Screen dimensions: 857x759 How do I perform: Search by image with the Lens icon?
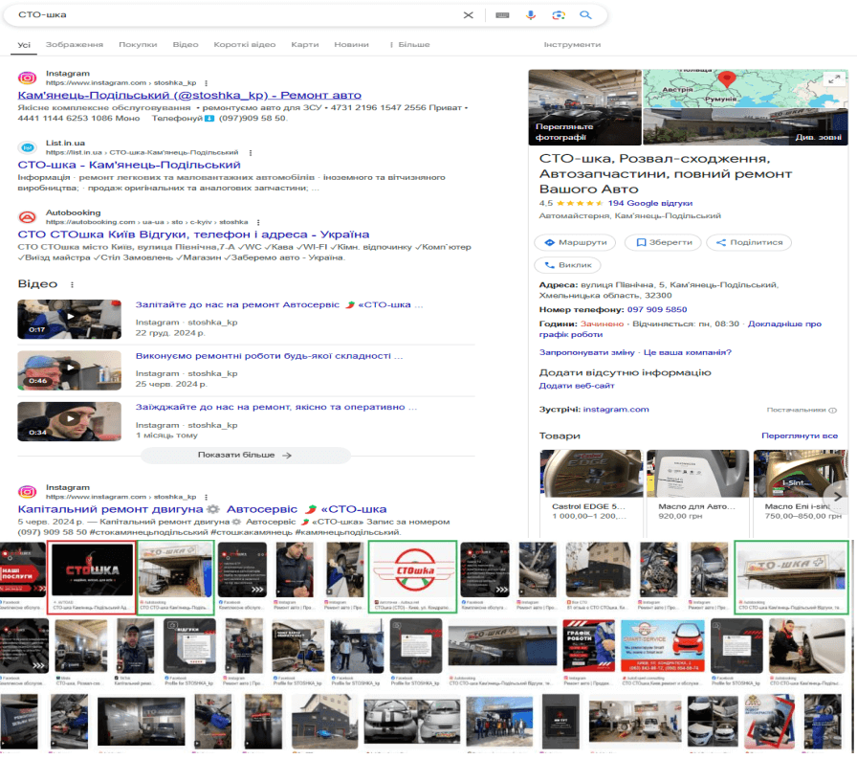pos(558,15)
